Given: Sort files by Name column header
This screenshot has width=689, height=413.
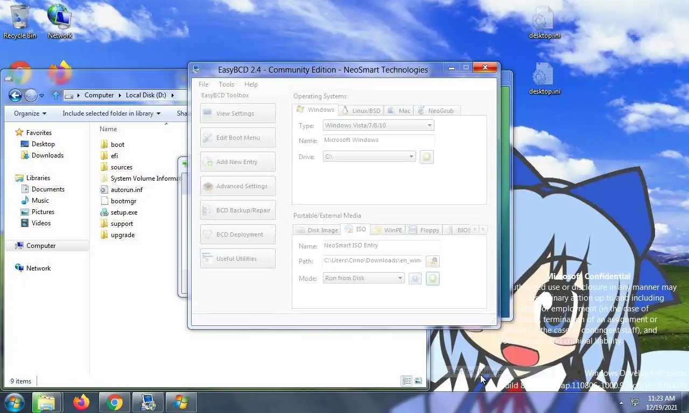Looking at the screenshot, I should point(108,129).
